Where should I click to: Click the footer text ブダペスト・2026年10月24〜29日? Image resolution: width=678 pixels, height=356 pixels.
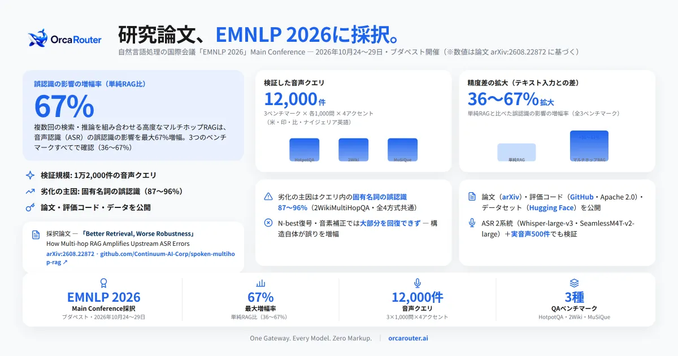[103, 317]
